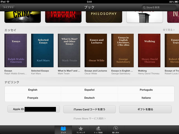
Task: Open the Philosophy category banner
Action: (x=104, y=17)
